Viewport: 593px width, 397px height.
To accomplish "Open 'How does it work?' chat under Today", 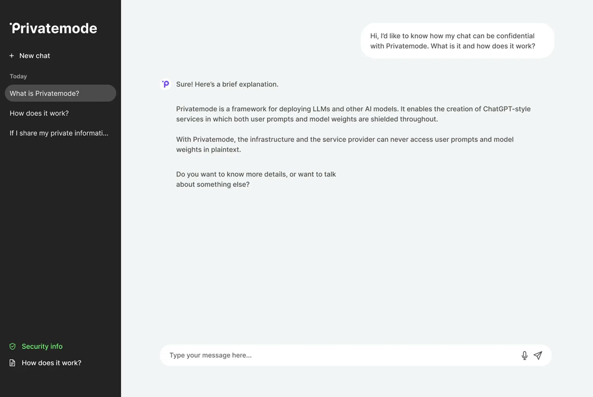I will pyautogui.click(x=39, y=113).
